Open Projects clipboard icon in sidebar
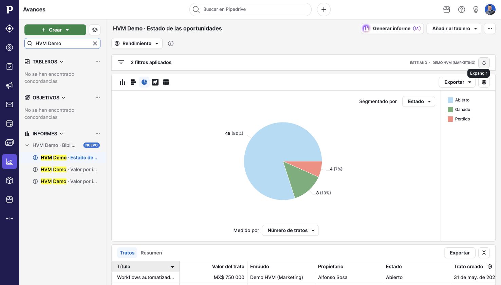501x285 pixels. pyautogui.click(x=10, y=66)
